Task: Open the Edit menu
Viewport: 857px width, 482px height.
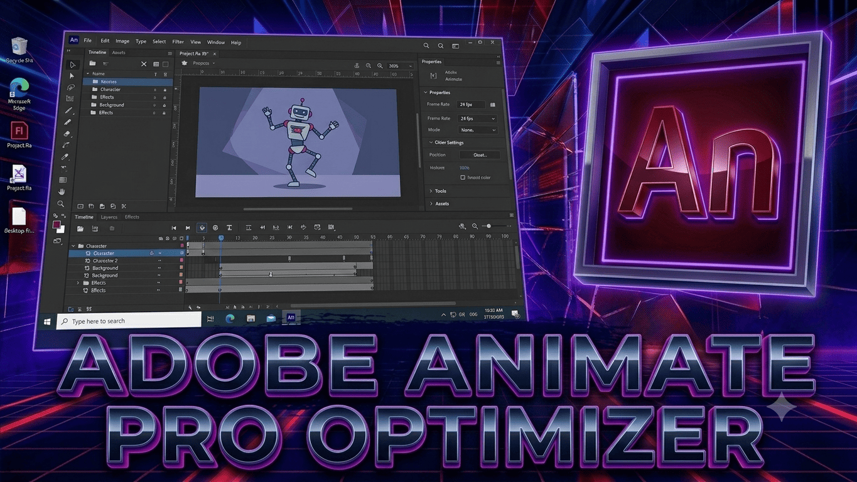Action: [105, 41]
